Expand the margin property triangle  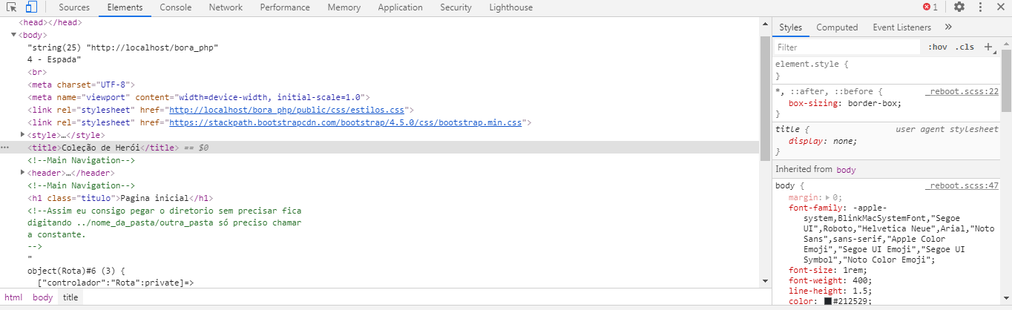coord(828,198)
